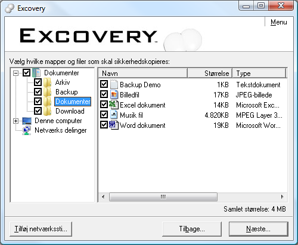The image size is (298, 245).
Task: Open the Menu item
Action: [x=279, y=22]
